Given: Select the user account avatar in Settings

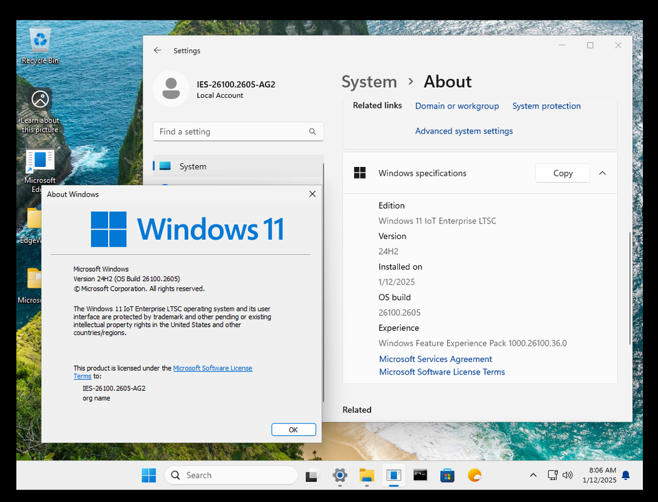Looking at the screenshot, I should click(171, 88).
